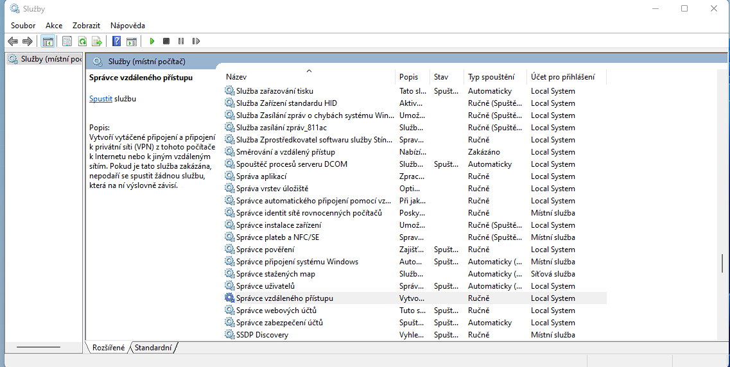Click the Forward arrow in toolbar
Screen dimensions: 730x367
(27, 41)
